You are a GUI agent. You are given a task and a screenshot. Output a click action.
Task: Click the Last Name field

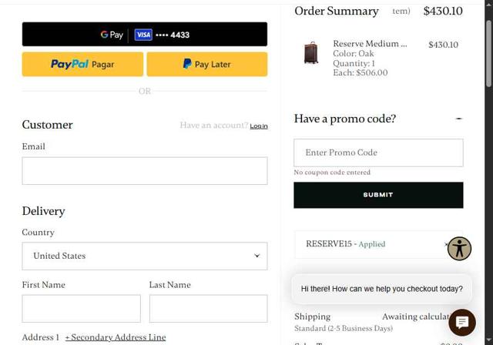coord(209,309)
